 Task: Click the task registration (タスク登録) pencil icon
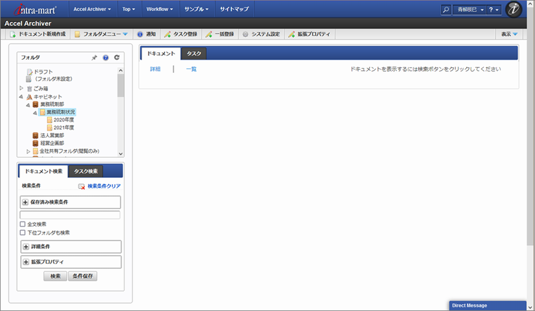[167, 34]
